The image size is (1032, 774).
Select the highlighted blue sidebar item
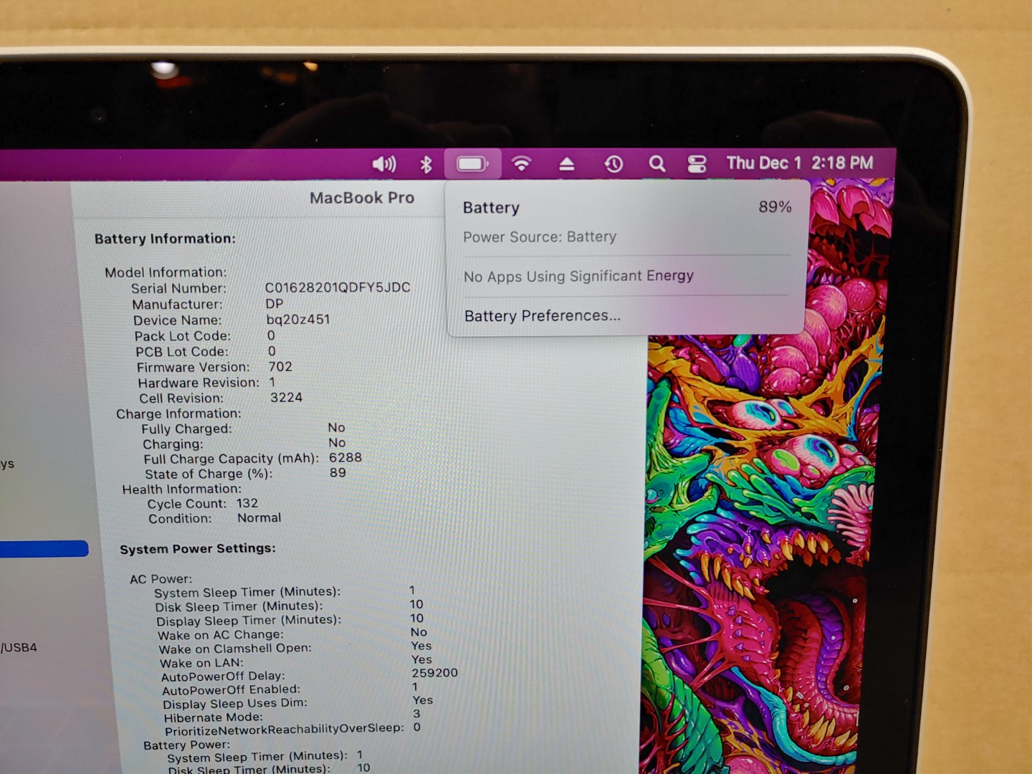(x=44, y=549)
